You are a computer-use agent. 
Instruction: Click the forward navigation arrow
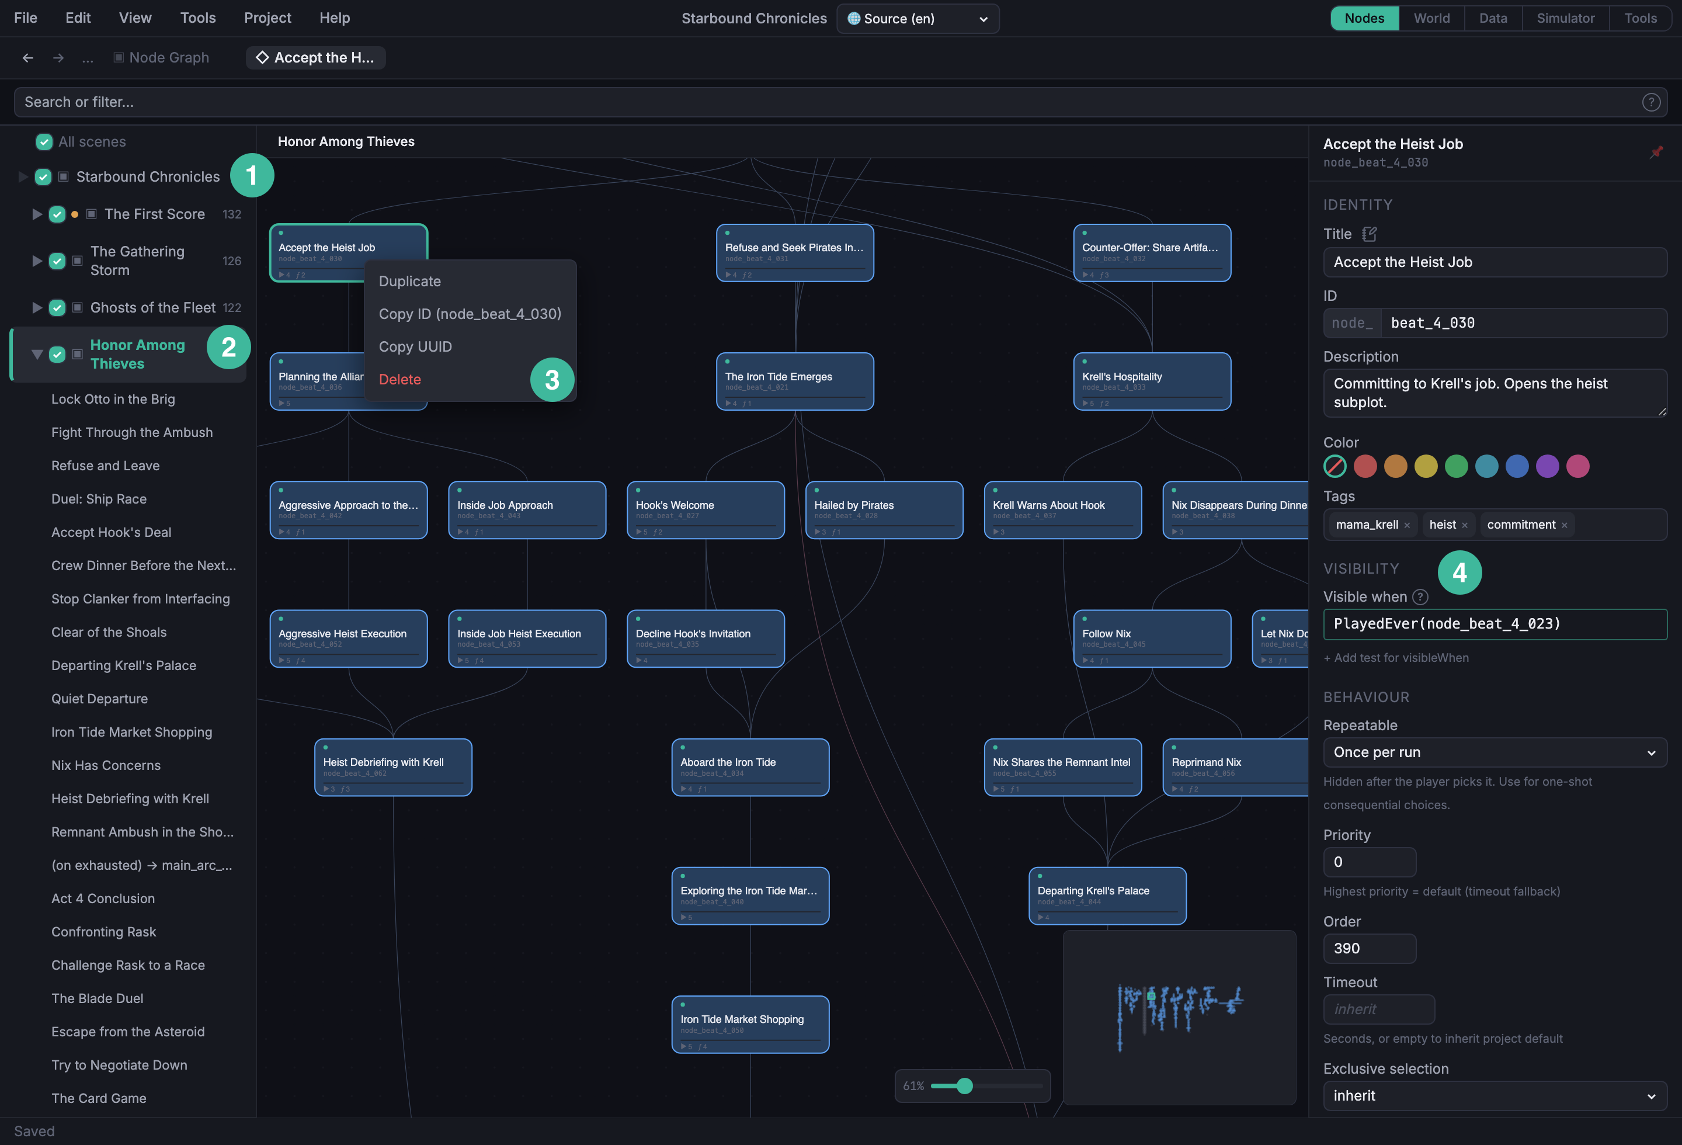(x=58, y=58)
